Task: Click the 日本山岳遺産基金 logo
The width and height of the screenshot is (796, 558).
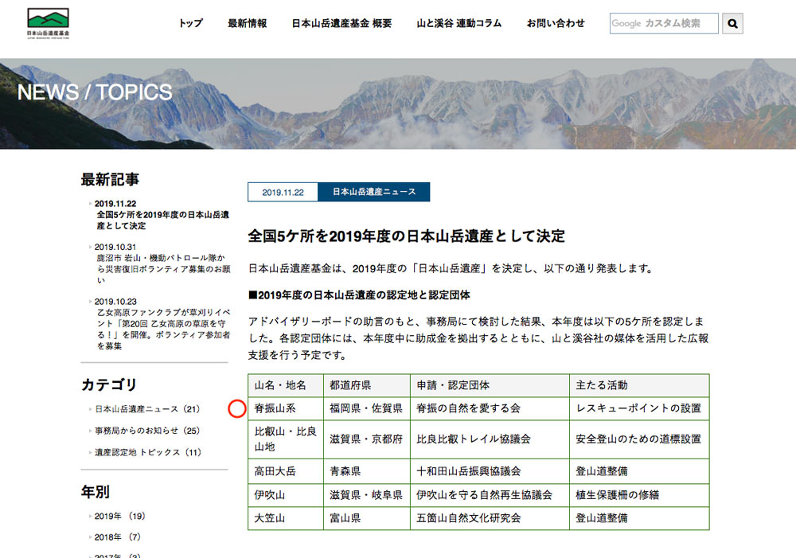Action: [48, 24]
